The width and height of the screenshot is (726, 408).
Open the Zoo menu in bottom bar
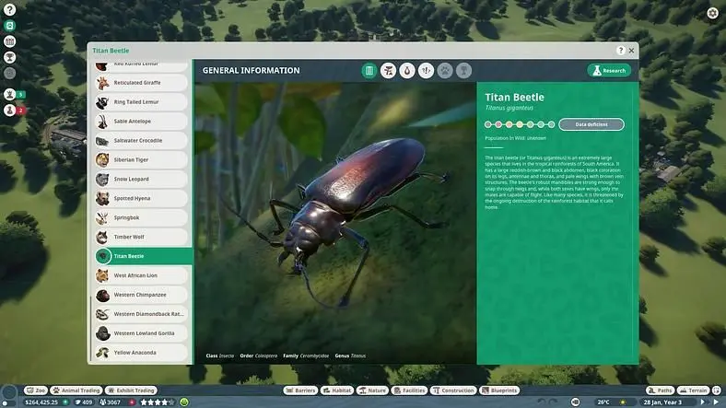(x=36, y=391)
